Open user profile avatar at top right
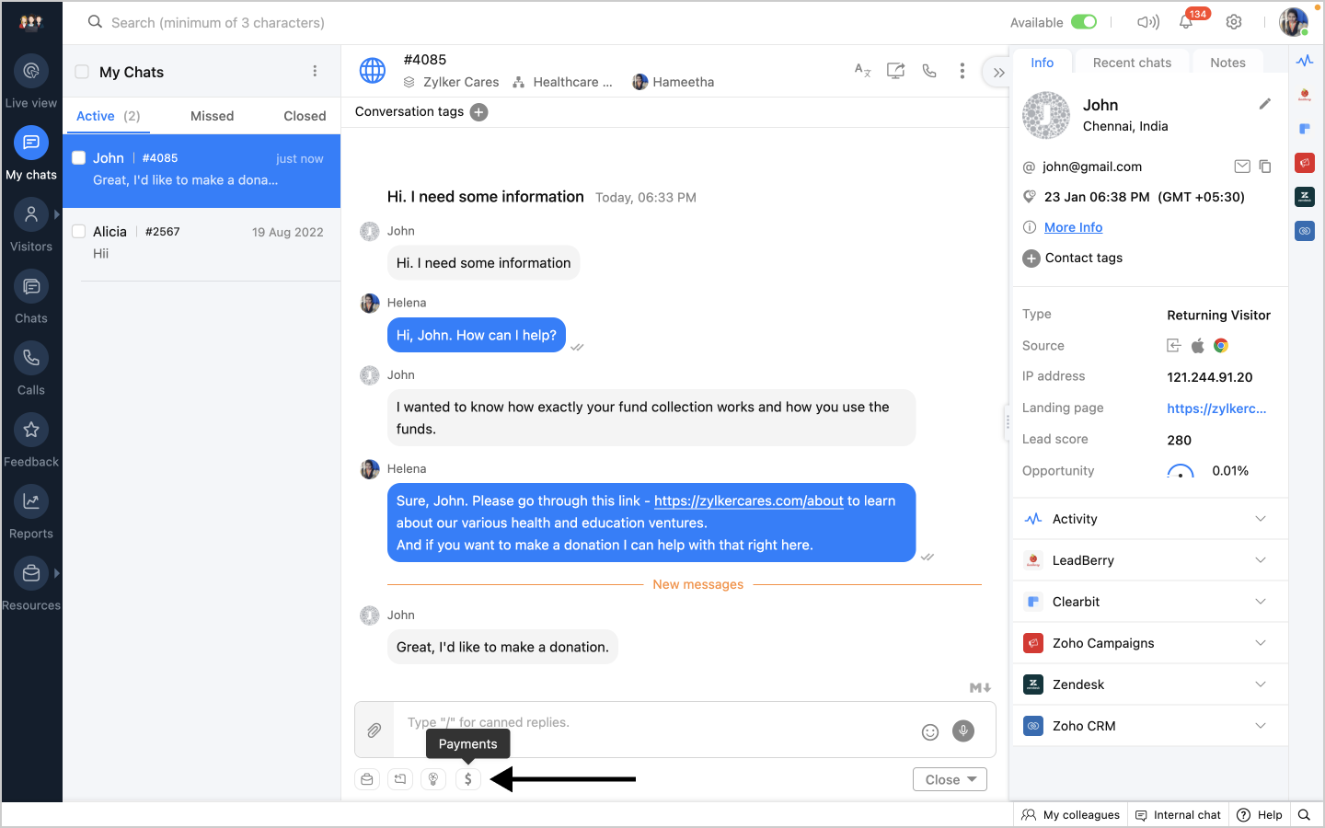This screenshot has width=1325, height=828. (1294, 22)
